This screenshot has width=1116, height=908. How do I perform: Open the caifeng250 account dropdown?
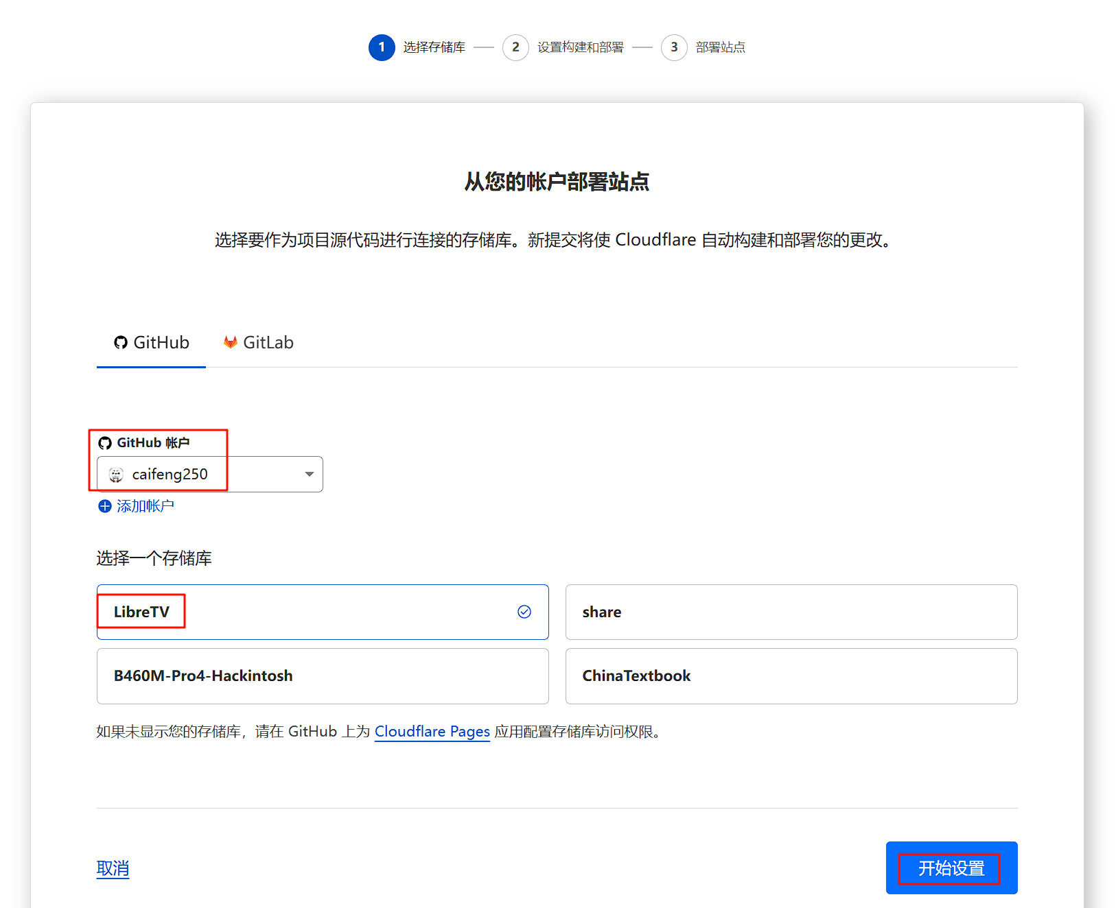point(210,474)
